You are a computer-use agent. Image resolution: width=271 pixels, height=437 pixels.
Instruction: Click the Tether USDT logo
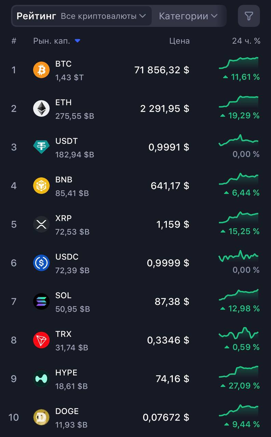pos(41,147)
